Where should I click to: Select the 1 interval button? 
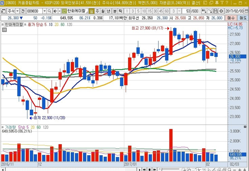point(127,11)
